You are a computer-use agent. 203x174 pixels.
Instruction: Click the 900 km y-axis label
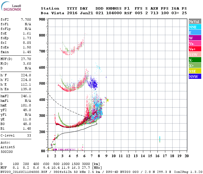42,19
